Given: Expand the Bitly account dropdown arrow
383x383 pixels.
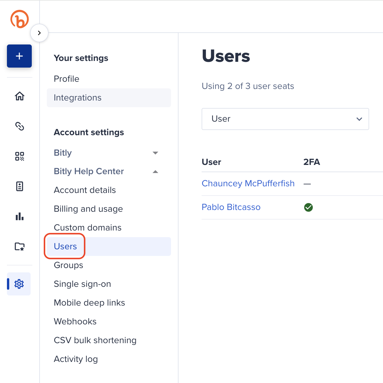Looking at the screenshot, I should (x=155, y=153).
